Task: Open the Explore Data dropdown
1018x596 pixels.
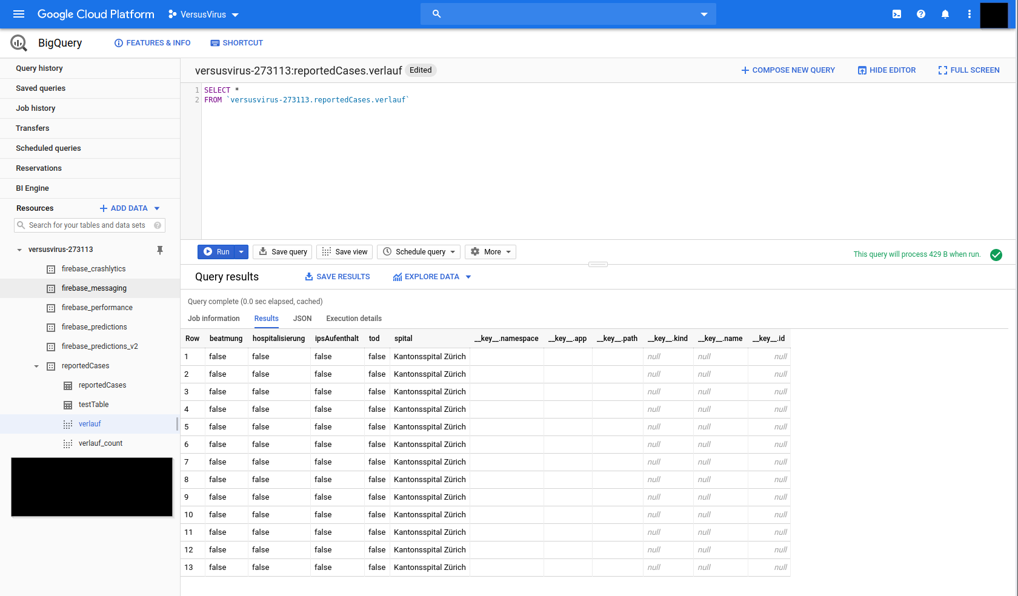Action: [x=432, y=277]
